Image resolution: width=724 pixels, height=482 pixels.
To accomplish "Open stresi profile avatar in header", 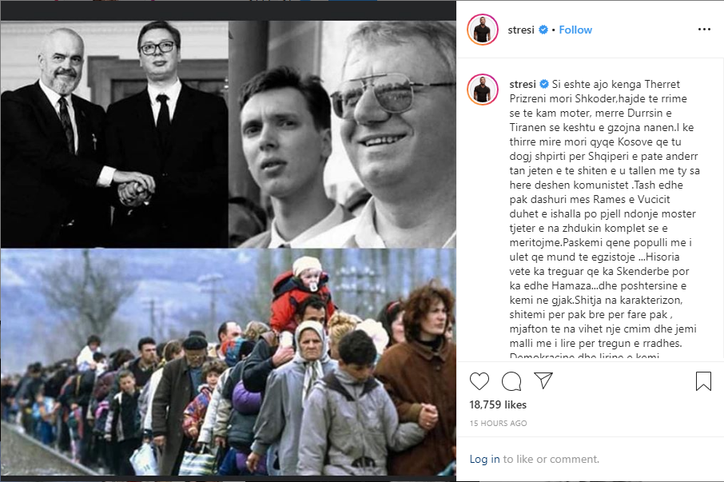I will (483, 30).
